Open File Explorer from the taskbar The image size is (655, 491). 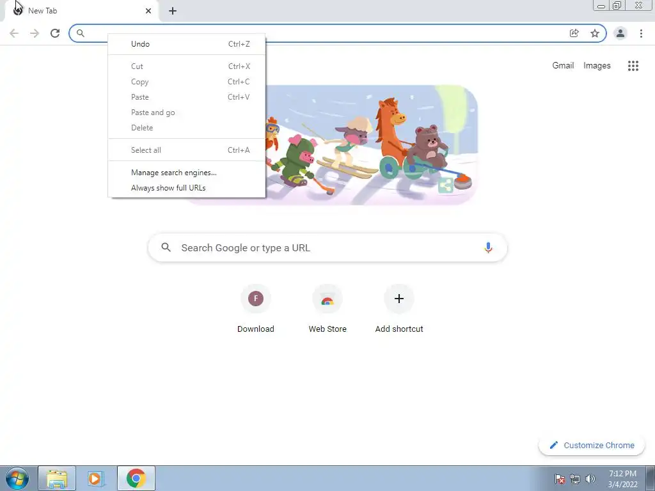click(57, 478)
